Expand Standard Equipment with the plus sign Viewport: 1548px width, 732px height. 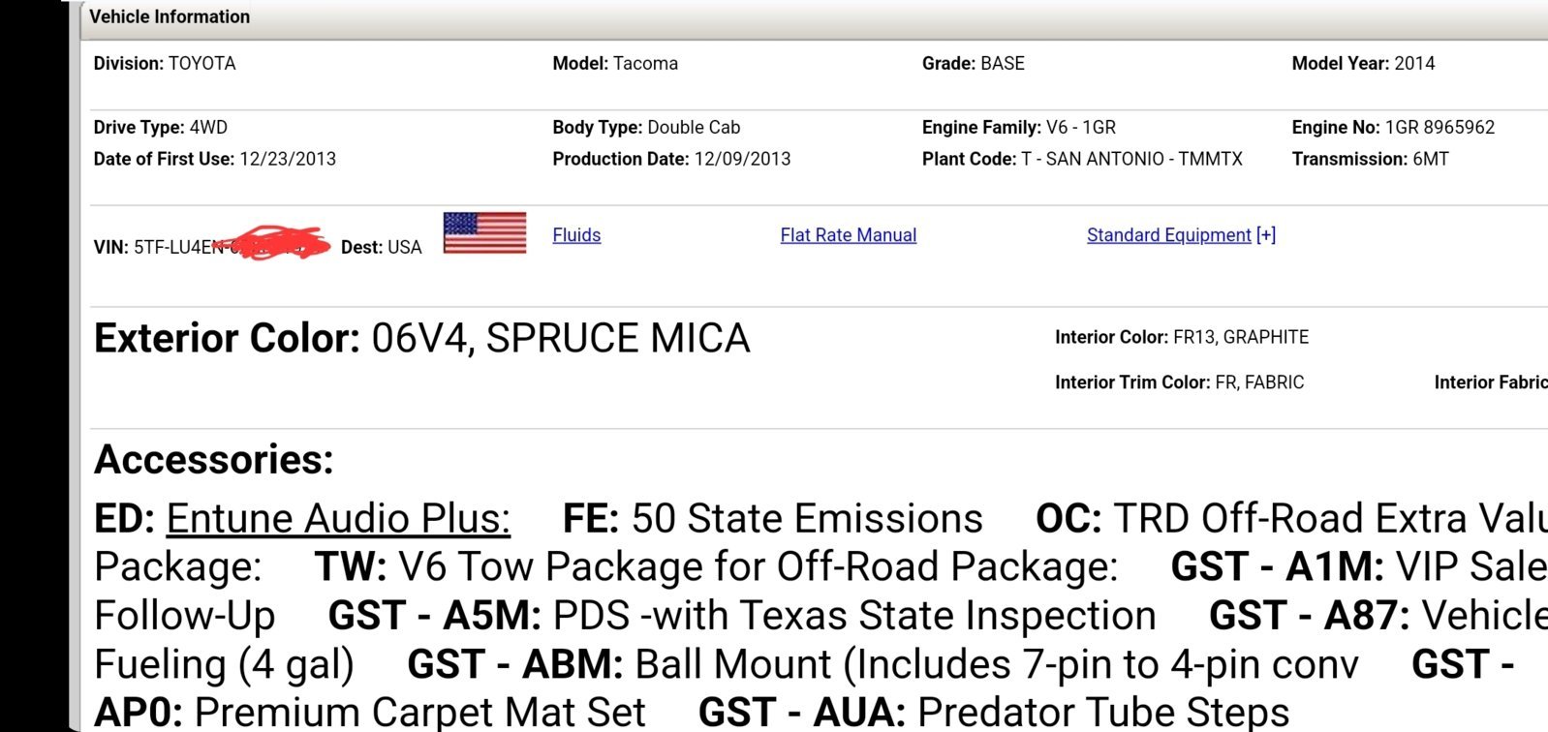(x=1266, y=235)
